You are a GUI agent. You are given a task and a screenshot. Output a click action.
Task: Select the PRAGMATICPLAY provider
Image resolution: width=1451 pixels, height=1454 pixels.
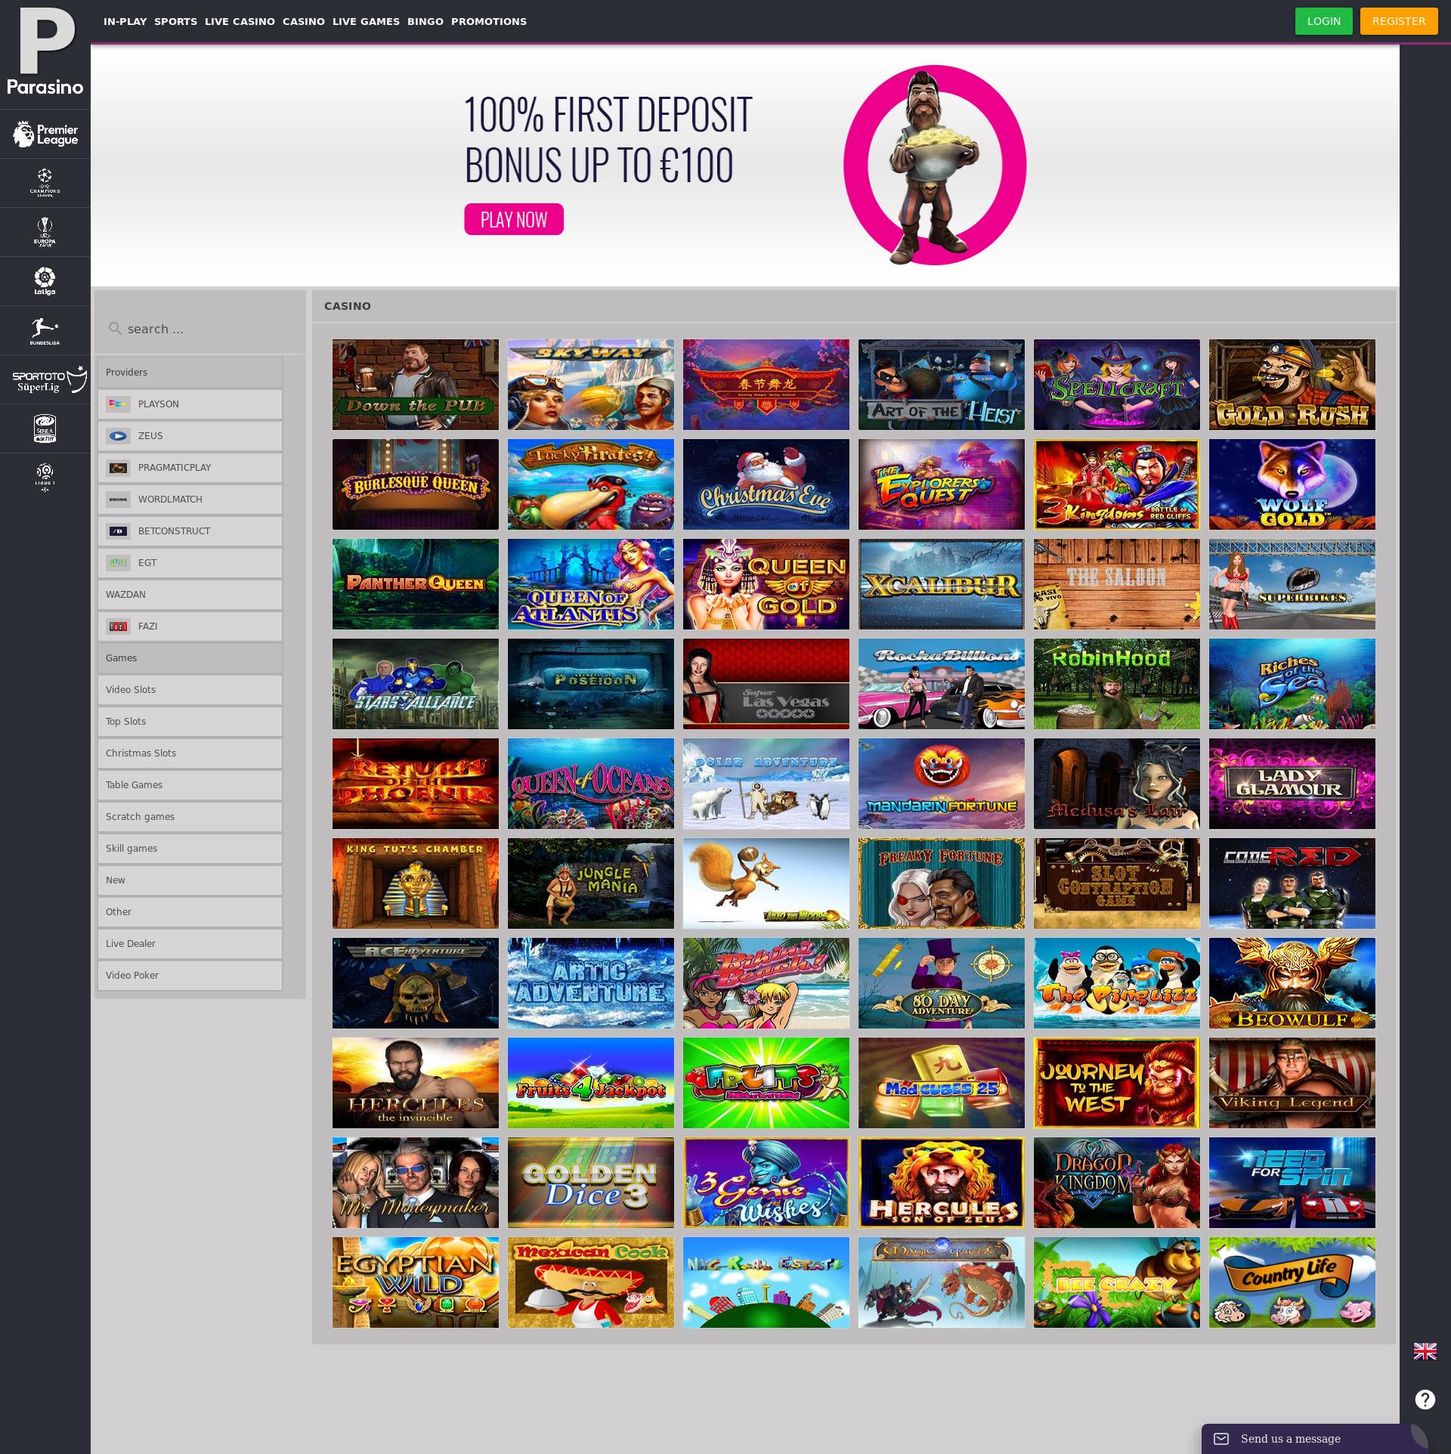click(190, 468)
